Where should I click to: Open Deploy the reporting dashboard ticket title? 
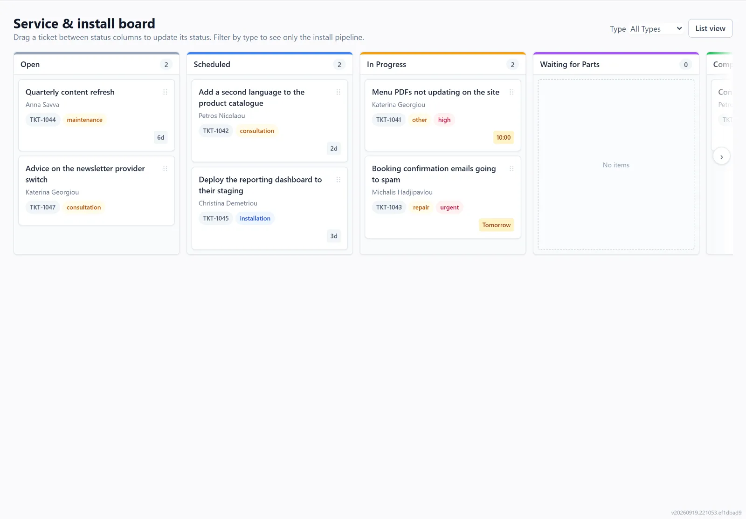260,185
